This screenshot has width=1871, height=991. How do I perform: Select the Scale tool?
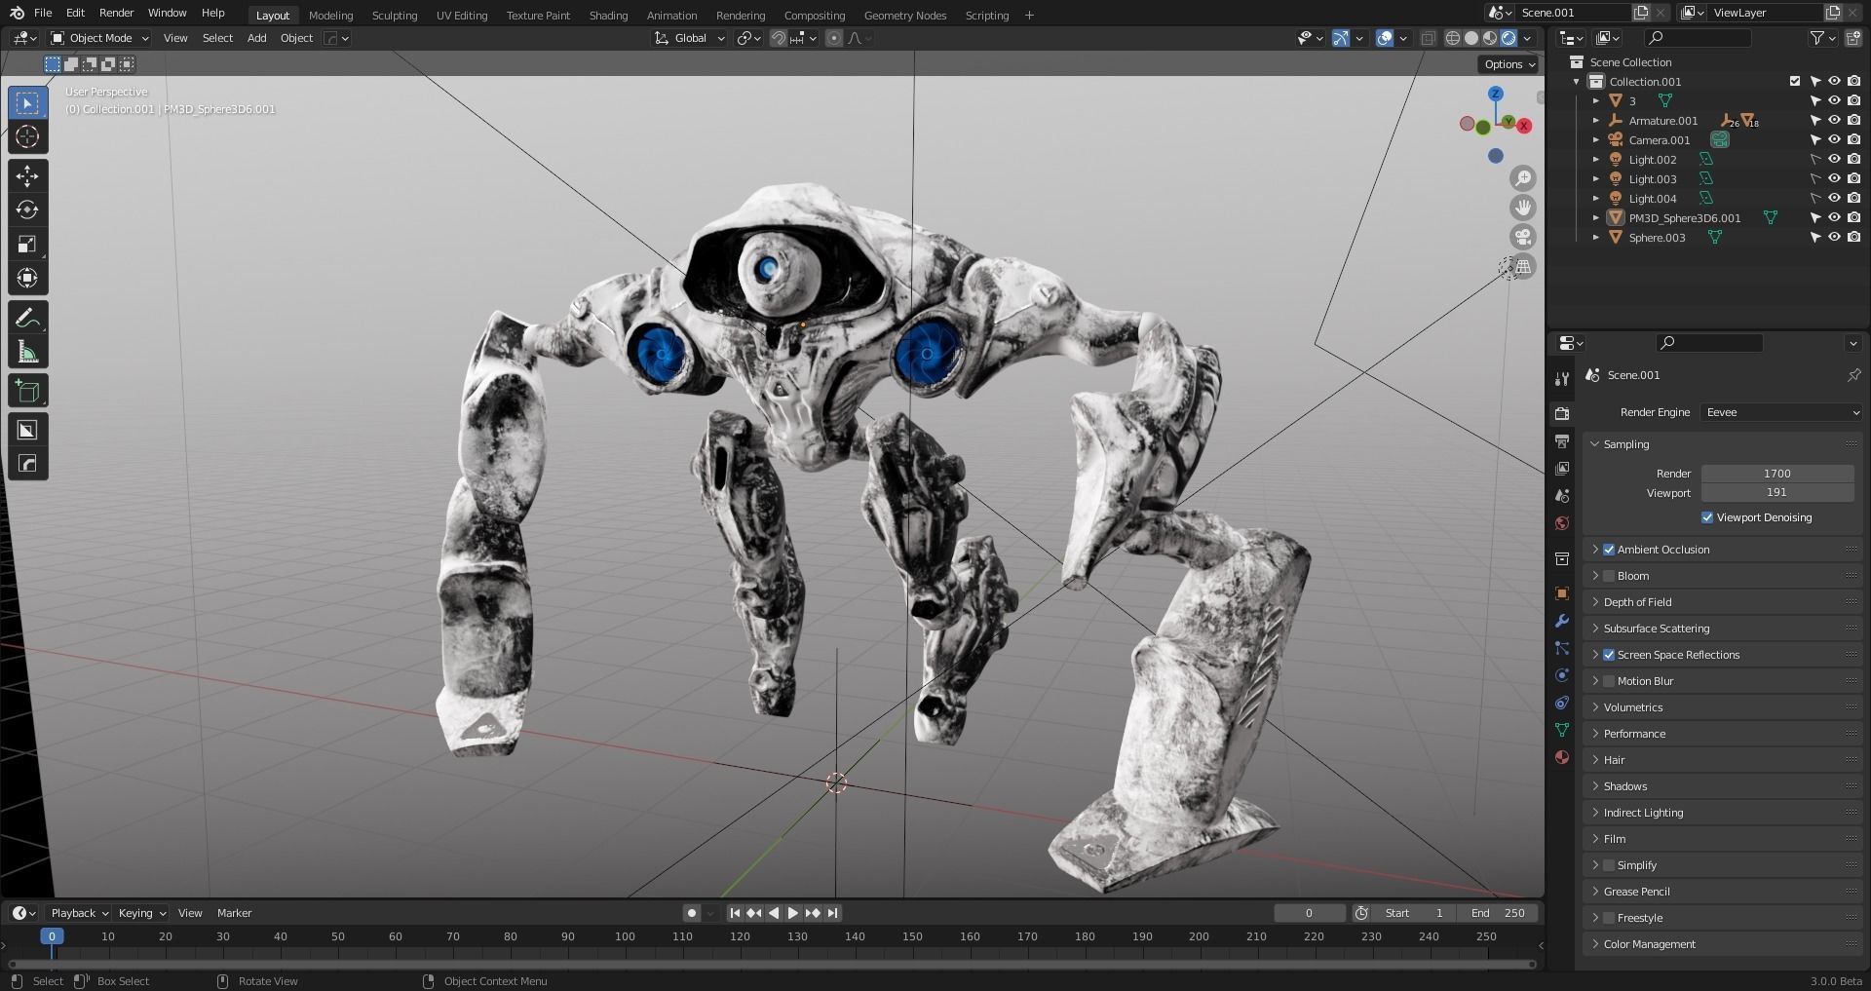pos(27,245)
